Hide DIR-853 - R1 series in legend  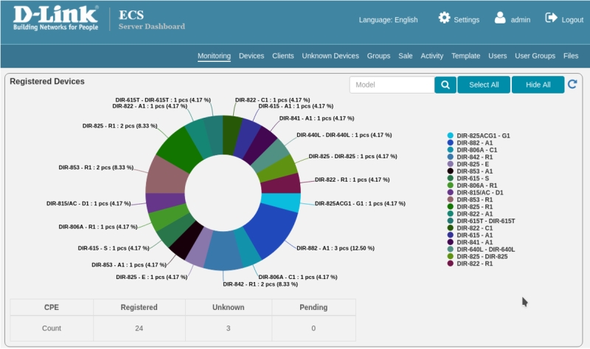point(477,200)
